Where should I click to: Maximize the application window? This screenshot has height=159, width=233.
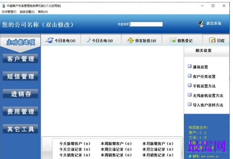[x=213, y=6]
